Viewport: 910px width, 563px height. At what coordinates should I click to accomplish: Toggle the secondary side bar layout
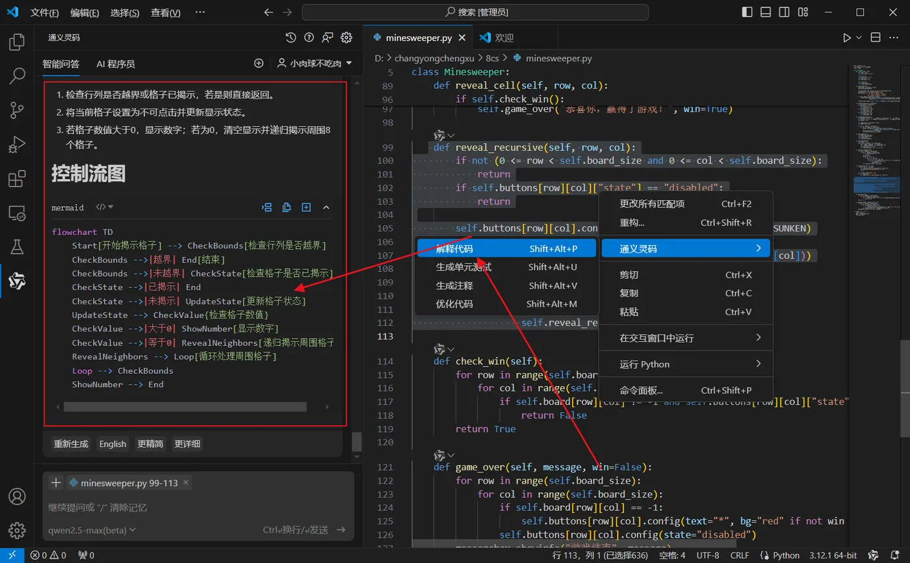point(785,12)
